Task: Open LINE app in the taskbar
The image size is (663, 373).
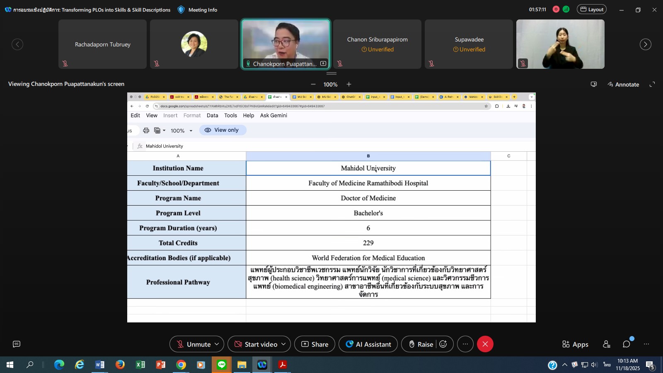Action: [222, 365]
